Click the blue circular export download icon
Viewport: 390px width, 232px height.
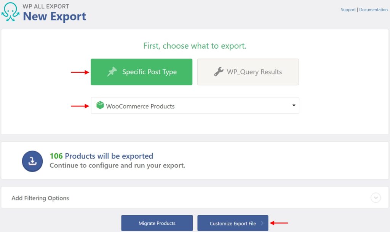coord(32,161)
